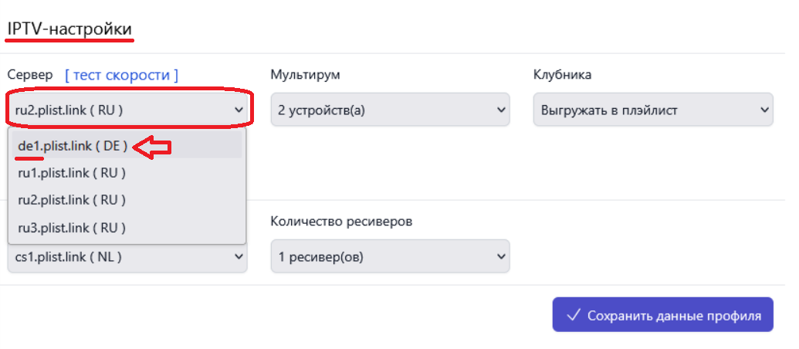Click the 'Количество ресиверов' field label
This screenshot has width=799, height=349.
click(x=341, y=222)
